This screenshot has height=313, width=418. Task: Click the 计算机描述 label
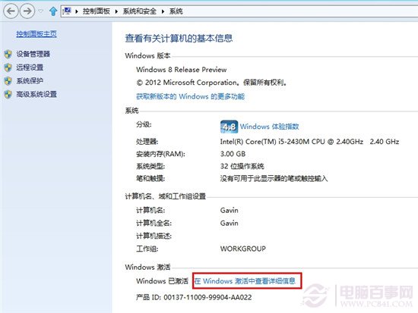(x=154, y=236)
